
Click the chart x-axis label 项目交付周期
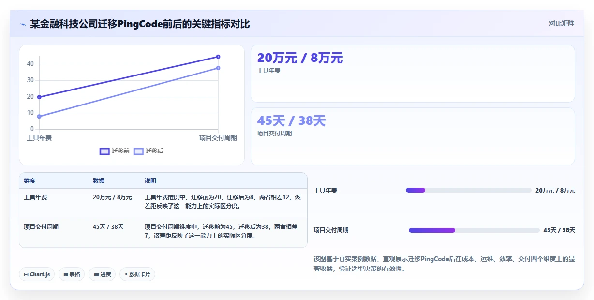[218, 138]
